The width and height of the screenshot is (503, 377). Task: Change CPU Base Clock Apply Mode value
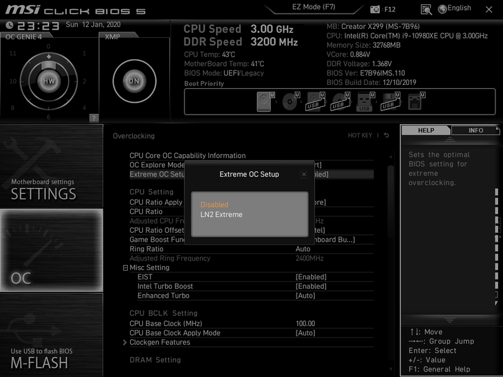pos(305,333)
